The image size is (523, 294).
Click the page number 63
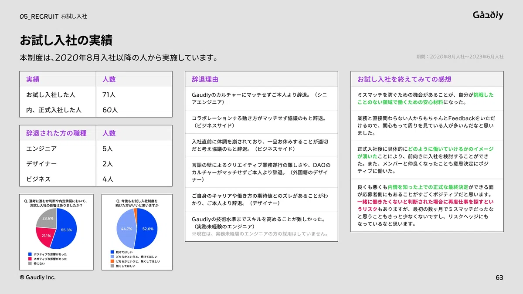(x=499, y=278)
